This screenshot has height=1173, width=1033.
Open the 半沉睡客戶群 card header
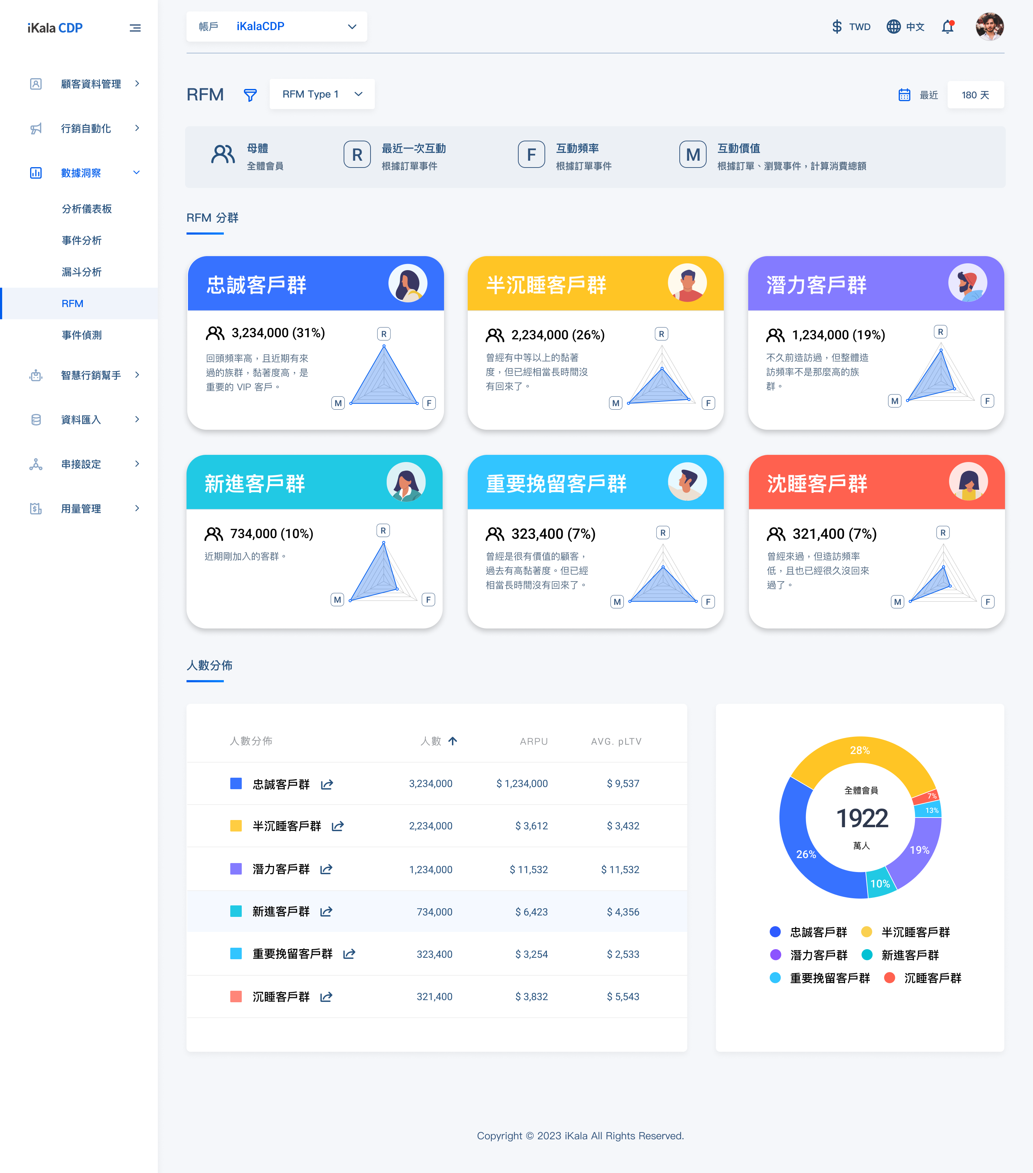click(595, 284)
